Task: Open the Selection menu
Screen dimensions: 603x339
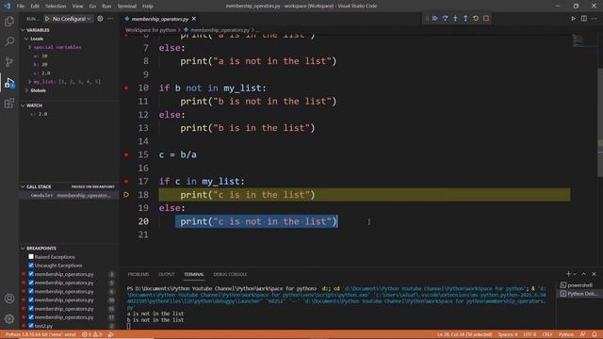Action: point(56,7)
